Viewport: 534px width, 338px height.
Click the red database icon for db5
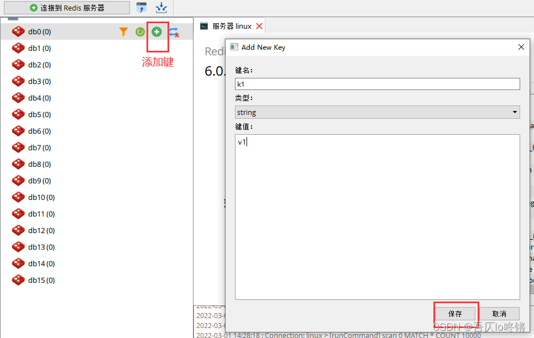(18, 114)
